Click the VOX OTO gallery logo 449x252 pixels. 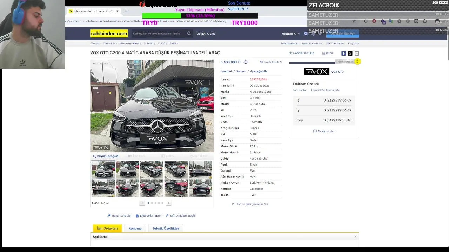pyautogui.click(x=317, y=72)
